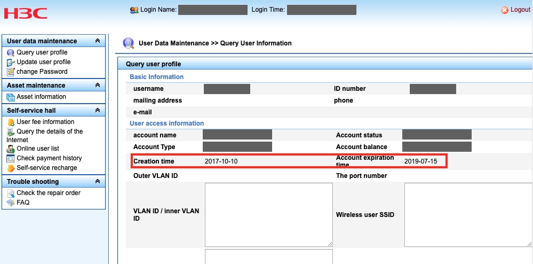
Task: Click the Asset information icon
Action: tap(11, 97)
